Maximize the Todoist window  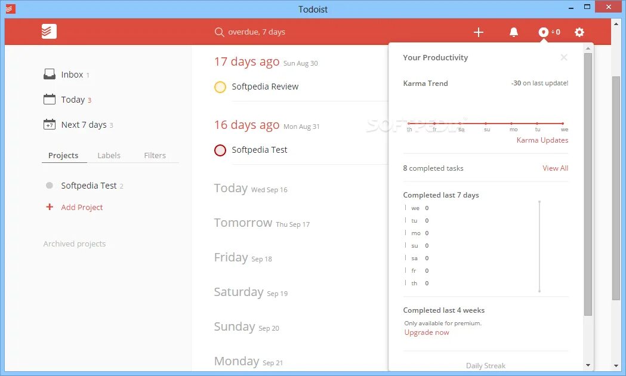(587, 7)
